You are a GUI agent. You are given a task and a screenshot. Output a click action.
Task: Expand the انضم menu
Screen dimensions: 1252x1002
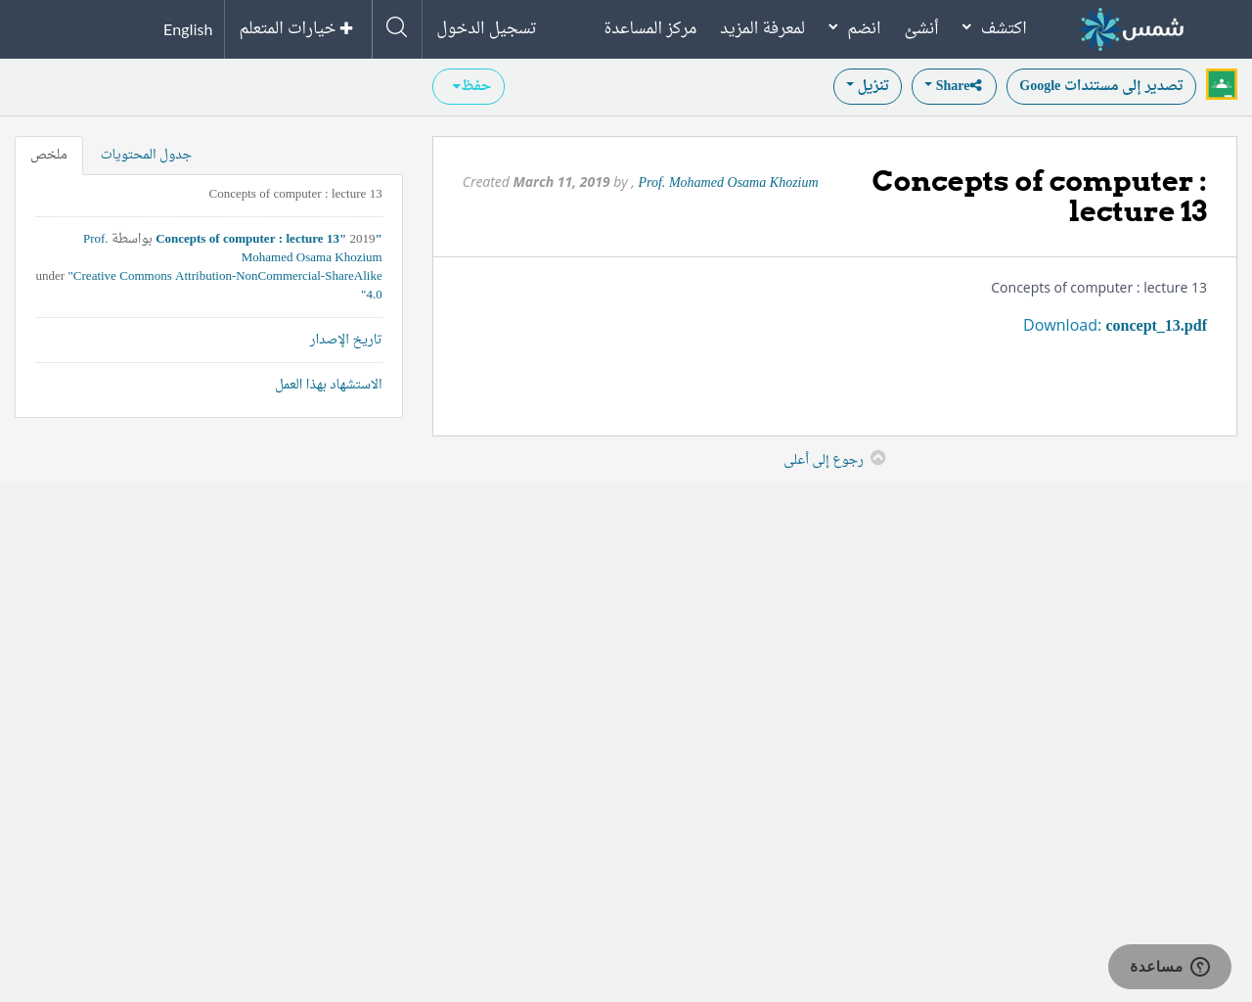click(x=854, y=28)
